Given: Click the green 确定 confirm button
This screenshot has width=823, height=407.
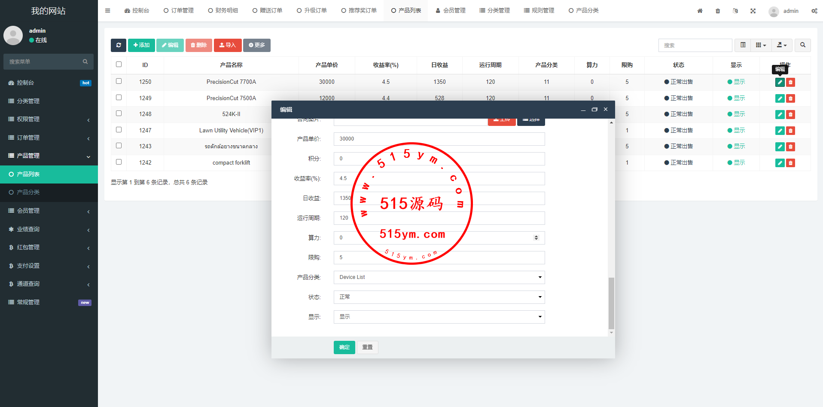Looking at the screenshot, I should tap(344, 347).
